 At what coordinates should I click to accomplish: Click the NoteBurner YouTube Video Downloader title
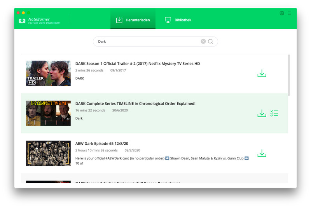coord(44,21)
